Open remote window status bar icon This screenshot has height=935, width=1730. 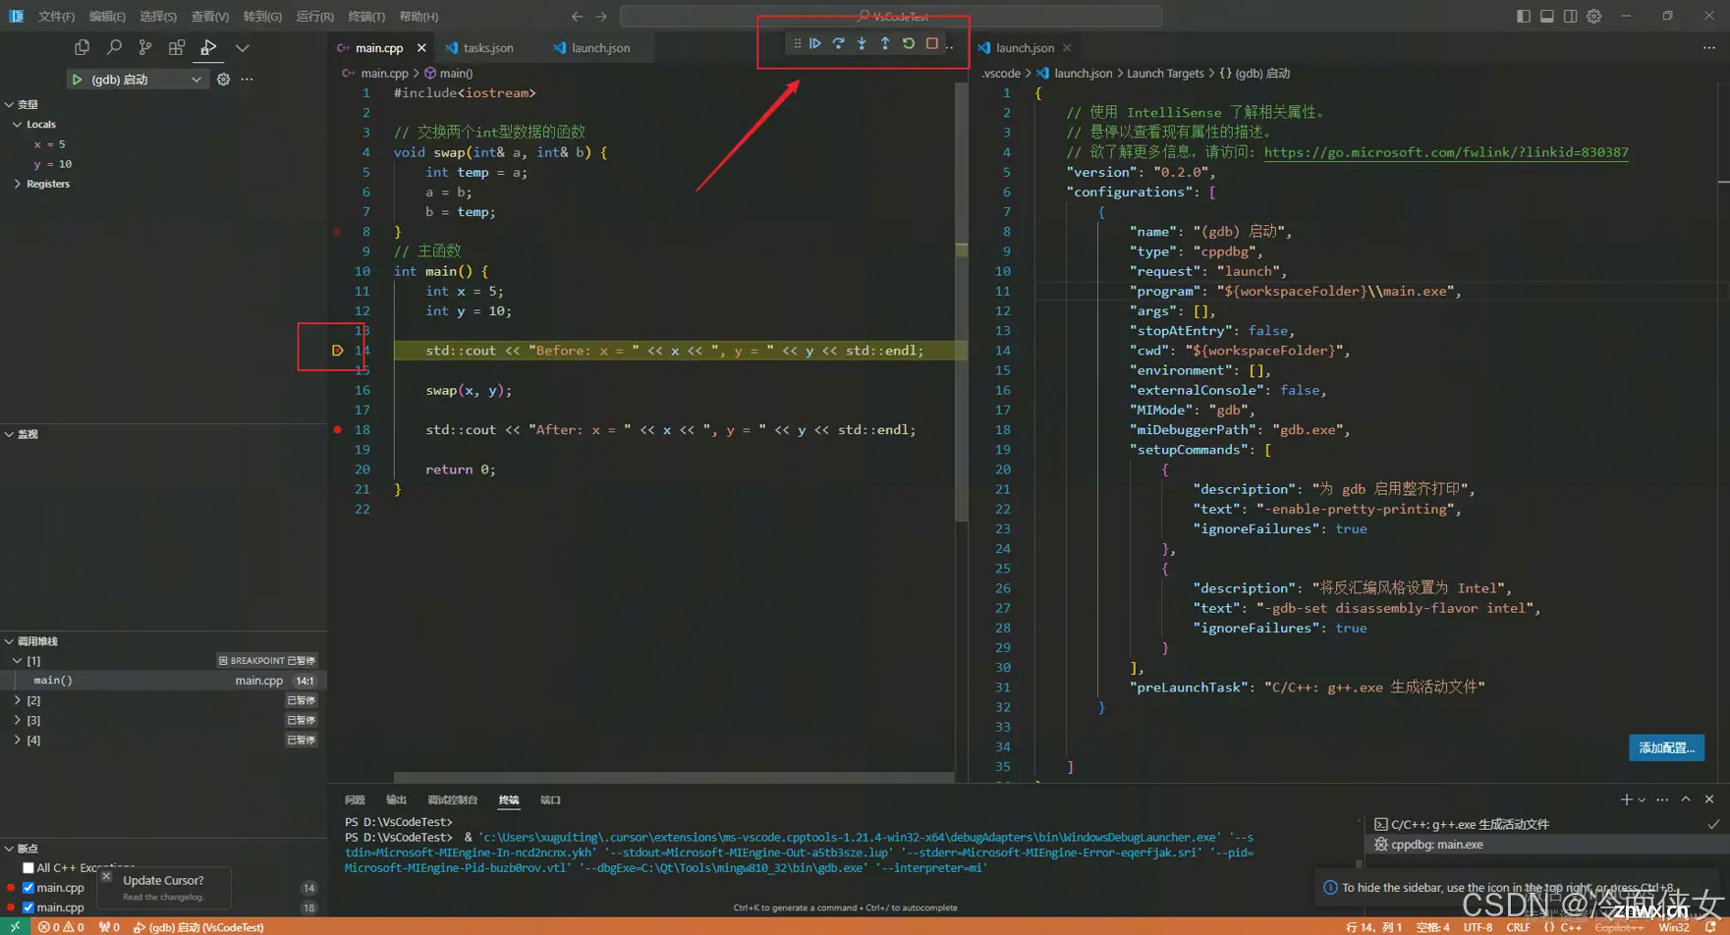[x=15, y=926]
